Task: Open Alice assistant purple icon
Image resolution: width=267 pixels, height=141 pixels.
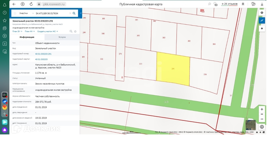Action: [x=5, y=130]
